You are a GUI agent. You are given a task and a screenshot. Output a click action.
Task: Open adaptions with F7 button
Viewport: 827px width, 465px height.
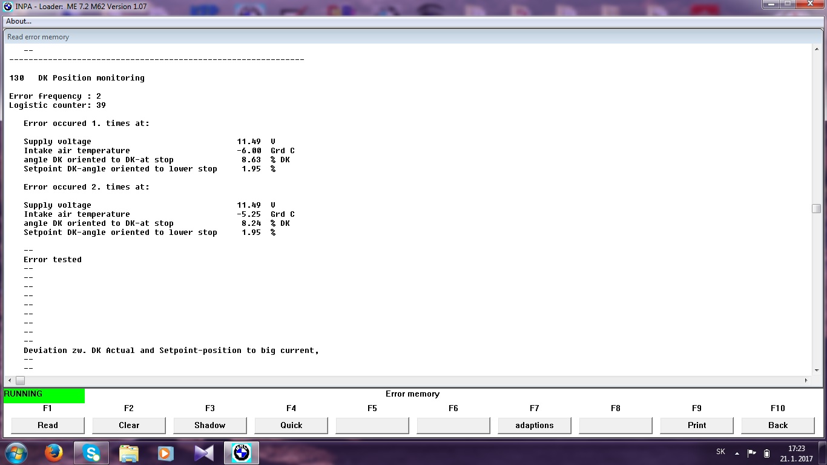535,425
